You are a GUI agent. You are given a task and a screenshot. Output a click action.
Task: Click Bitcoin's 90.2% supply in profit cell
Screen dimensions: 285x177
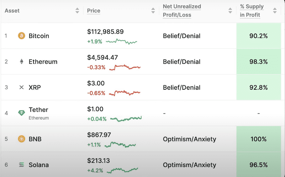tap(258, 36)
